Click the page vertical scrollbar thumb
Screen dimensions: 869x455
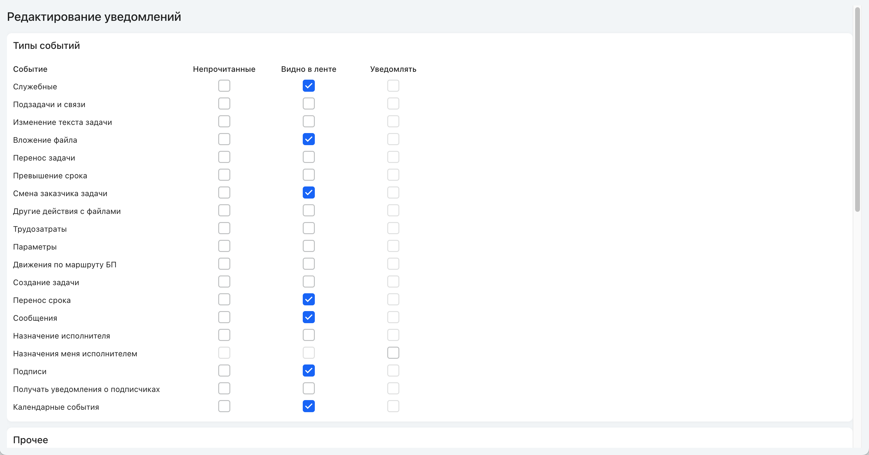(x=857, y=110)
